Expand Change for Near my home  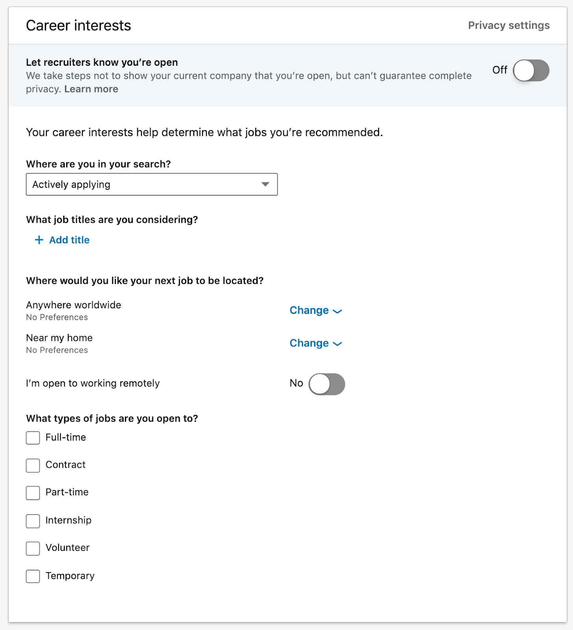point(309,343)
